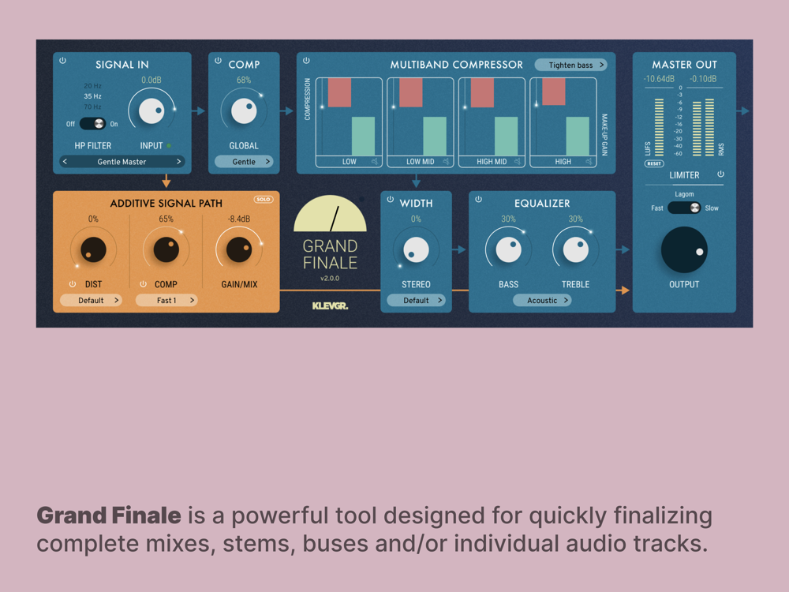Click the DIST amount knob
Screen dimensions: 789x592
pyautogui.click(x=94, y=249)
